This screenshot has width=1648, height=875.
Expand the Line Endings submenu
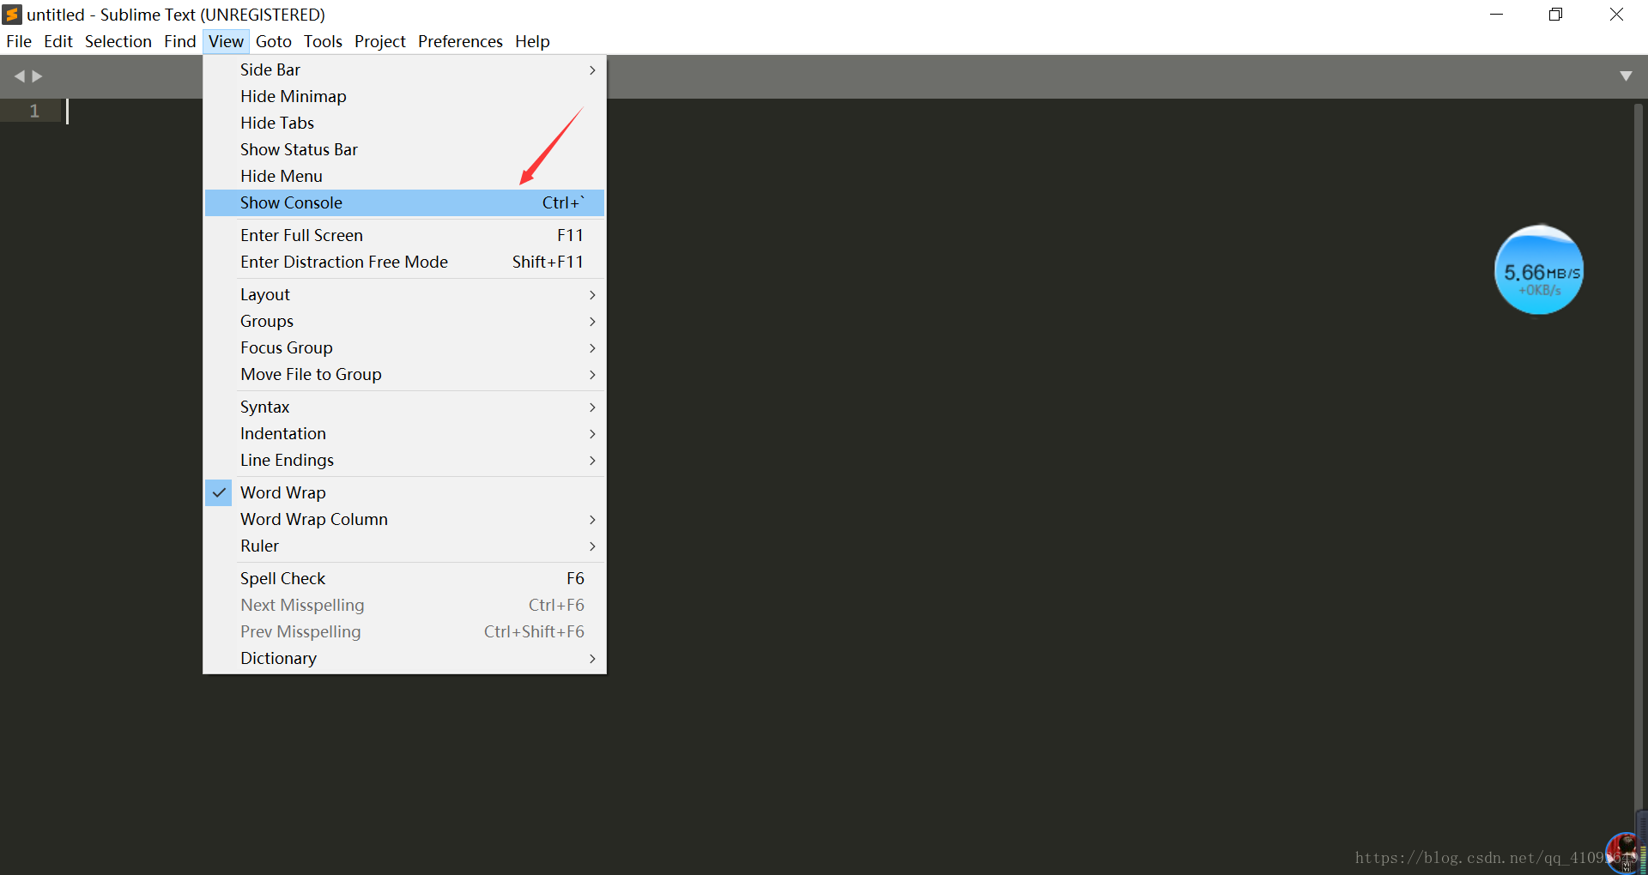click(405, 460)
